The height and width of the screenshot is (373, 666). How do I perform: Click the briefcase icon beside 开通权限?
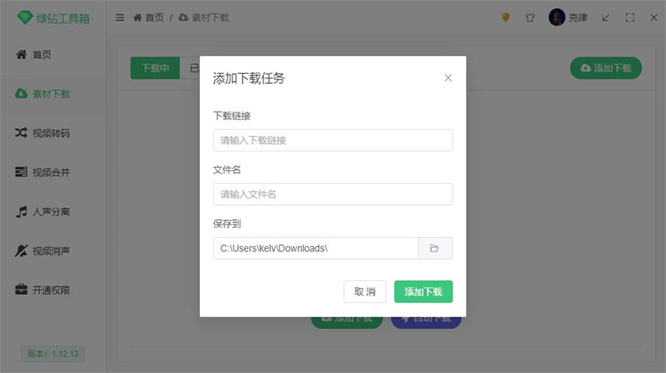(22, 289)
